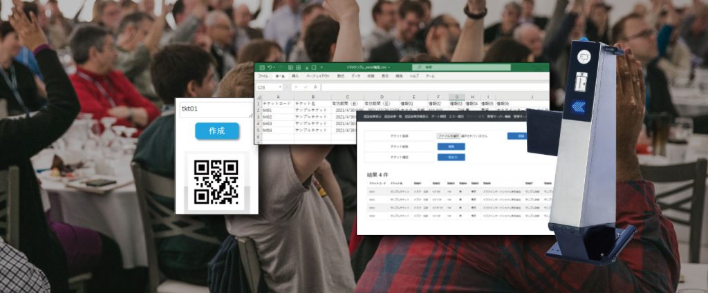
Task: Click the blue 作成 button
Action: pyautogui.click(x=217, y=131)
